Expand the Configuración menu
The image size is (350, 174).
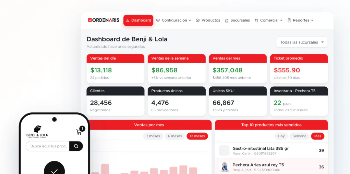coord(174,20)
